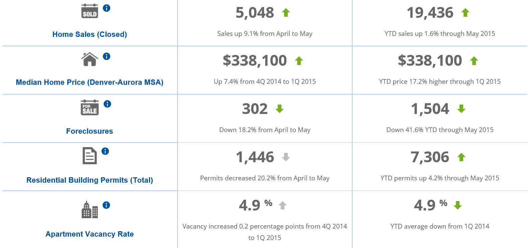Click the info icon beside the Sold sign

[106, 8]
